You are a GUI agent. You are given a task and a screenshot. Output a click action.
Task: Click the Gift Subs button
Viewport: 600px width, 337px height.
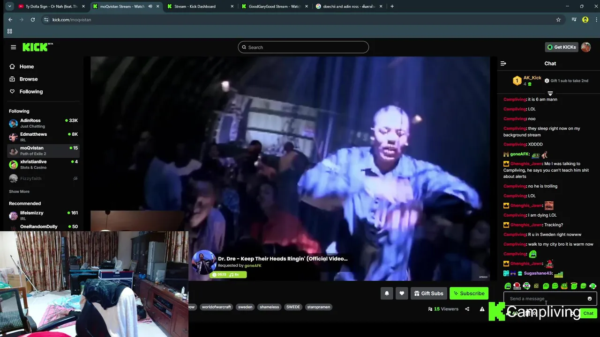(428, 293)
